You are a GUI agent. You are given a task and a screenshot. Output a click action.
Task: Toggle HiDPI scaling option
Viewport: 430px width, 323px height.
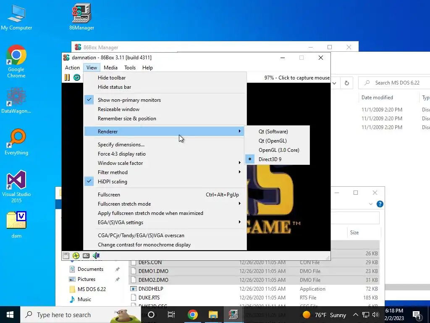click(x=165, y=182)
